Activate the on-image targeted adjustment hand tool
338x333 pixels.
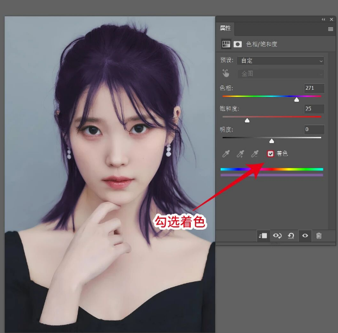pos(226,73)
